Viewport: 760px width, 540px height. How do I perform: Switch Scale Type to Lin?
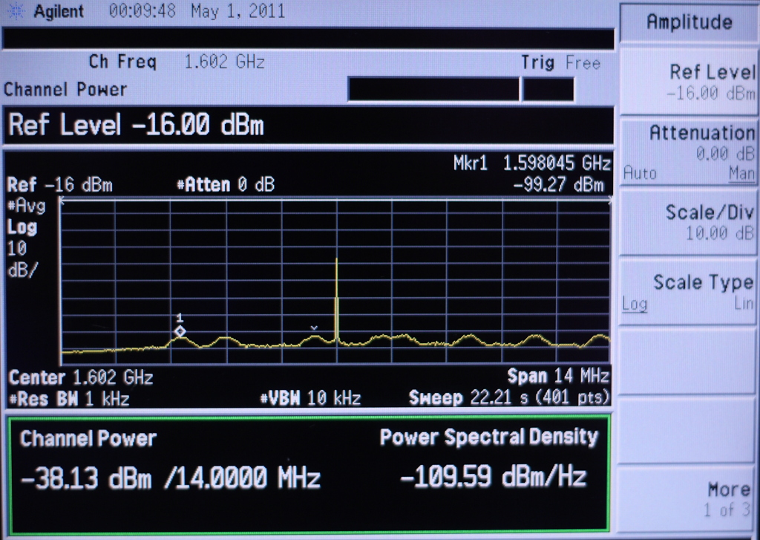pyautogui.click(x=743, y=304)
